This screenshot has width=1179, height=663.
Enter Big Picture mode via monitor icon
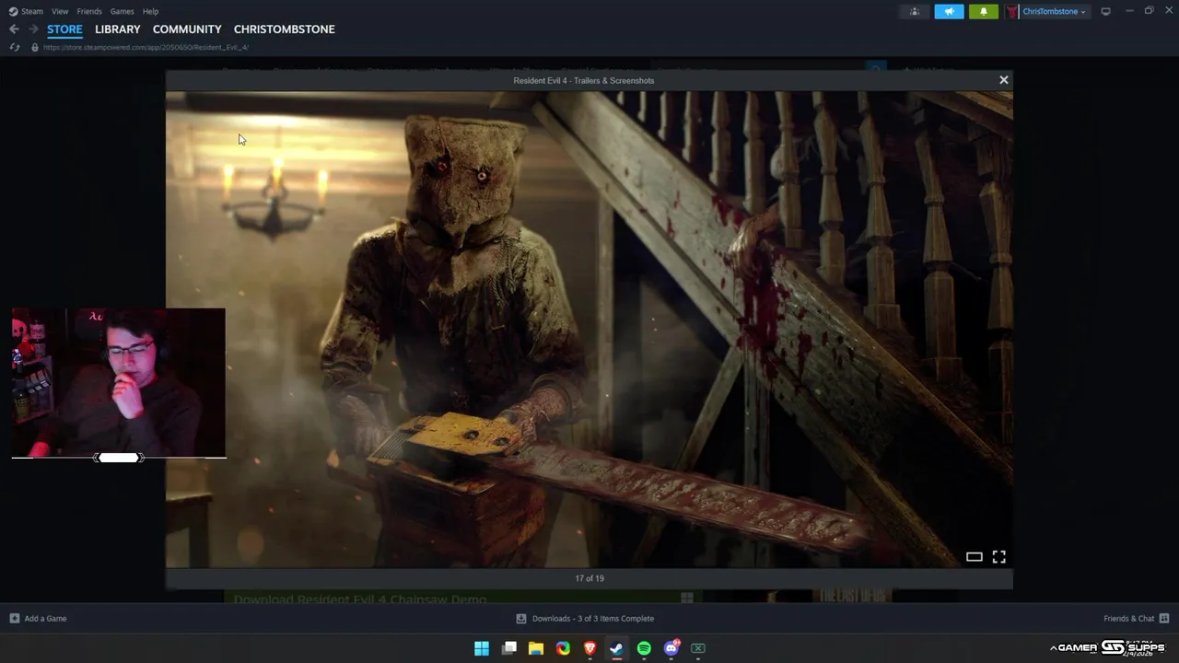(1106, 11)
